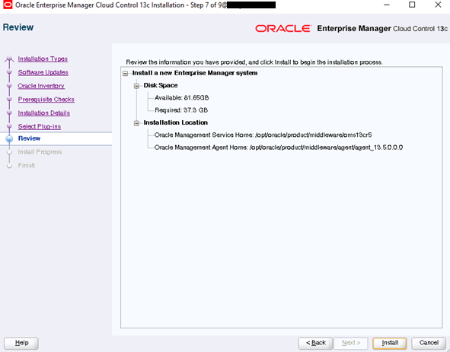
Task: Select the Disk Space heading
Action: pyautogui.click(x=161, y=85)
